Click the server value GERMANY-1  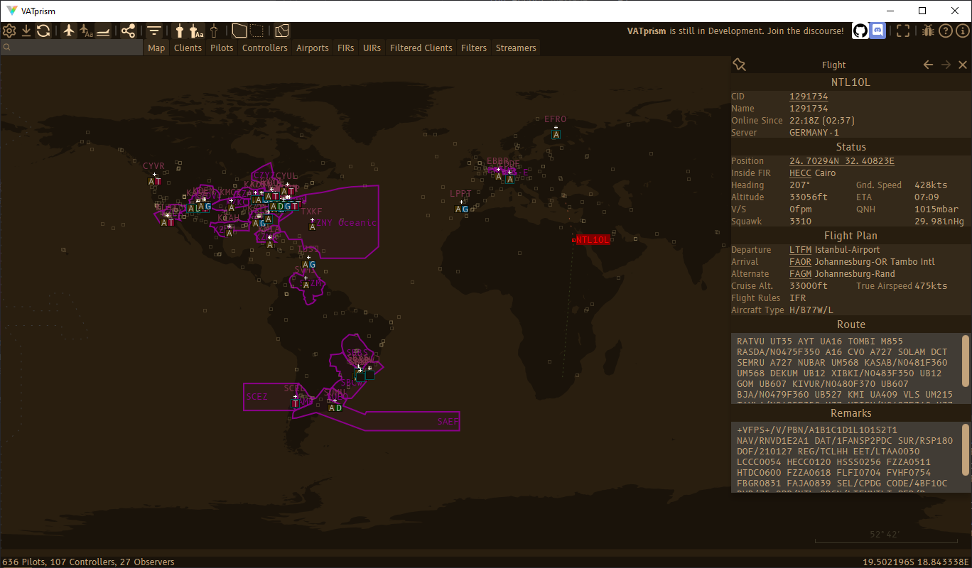point(814,133)
